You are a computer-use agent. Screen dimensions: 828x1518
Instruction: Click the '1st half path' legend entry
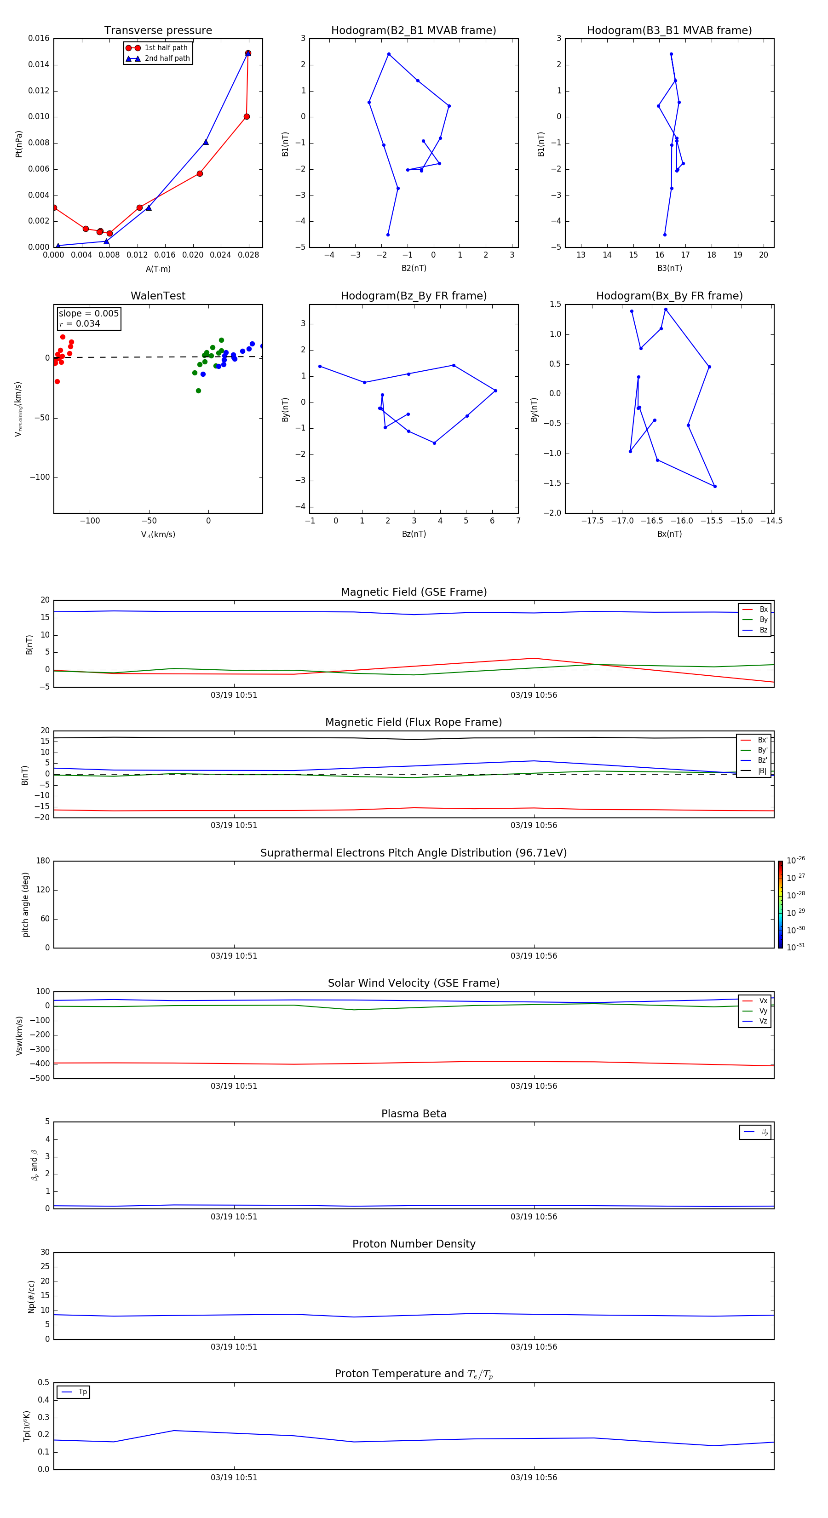157,48
